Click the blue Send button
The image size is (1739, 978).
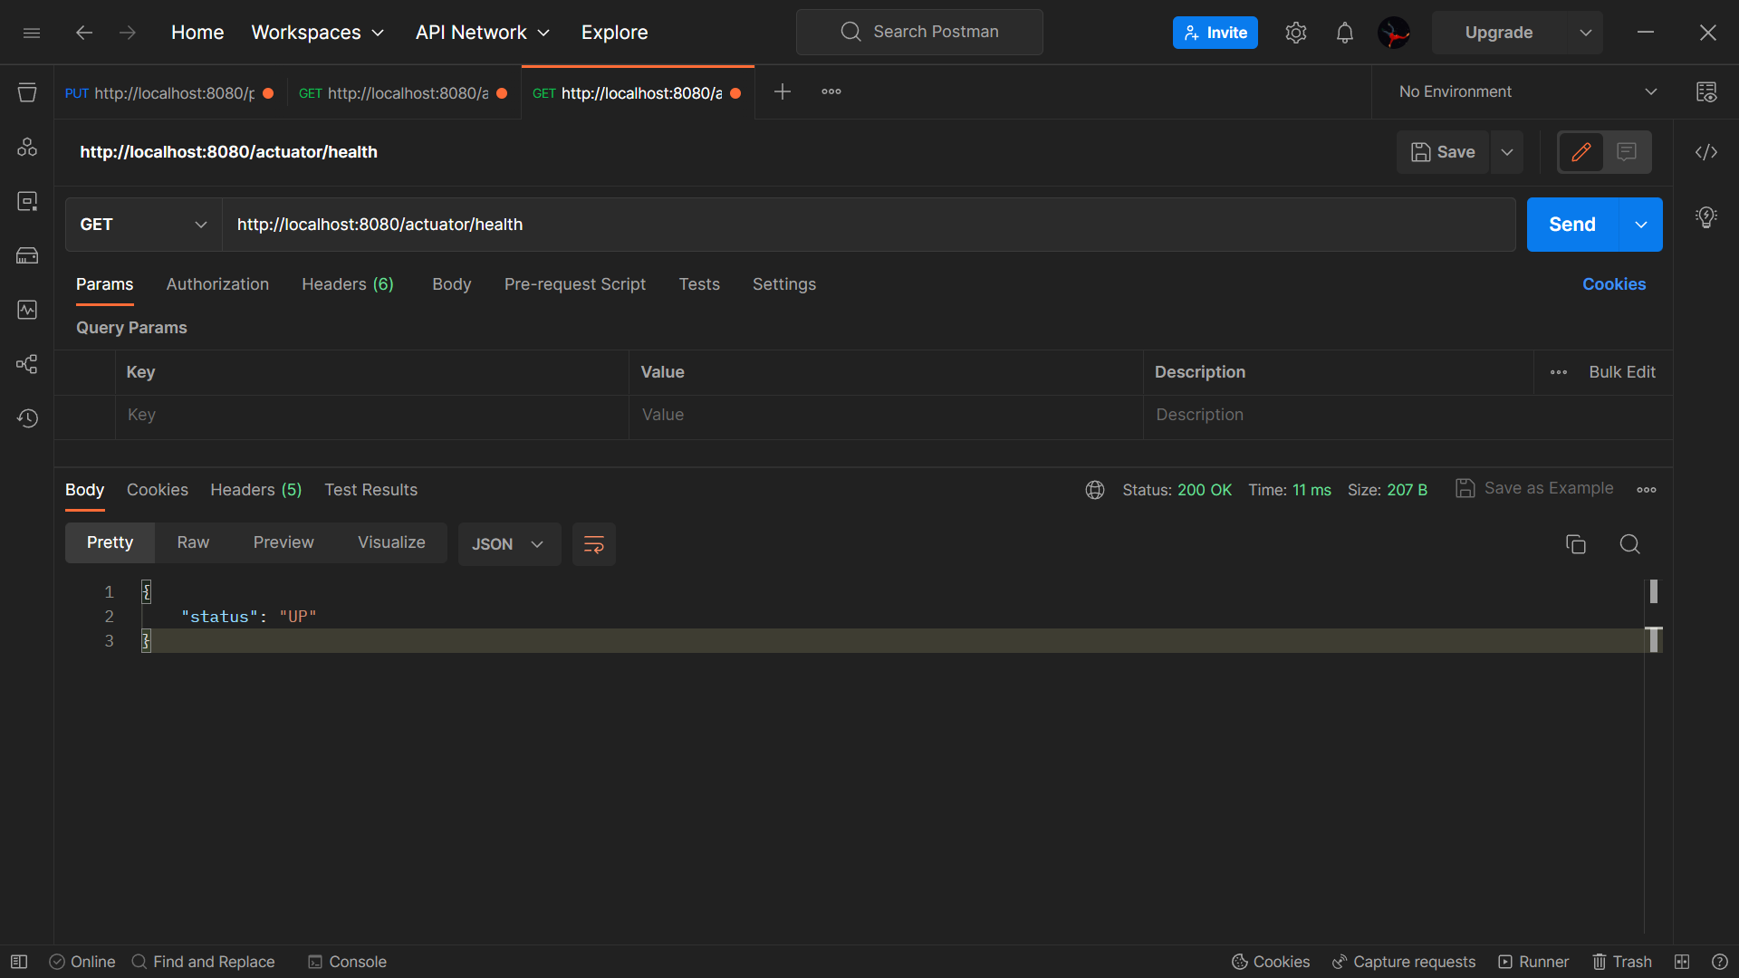click(1571, 225)
